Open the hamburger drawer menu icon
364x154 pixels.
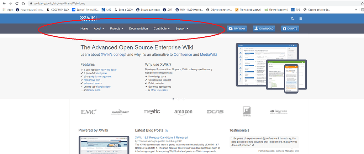point(301,19)
